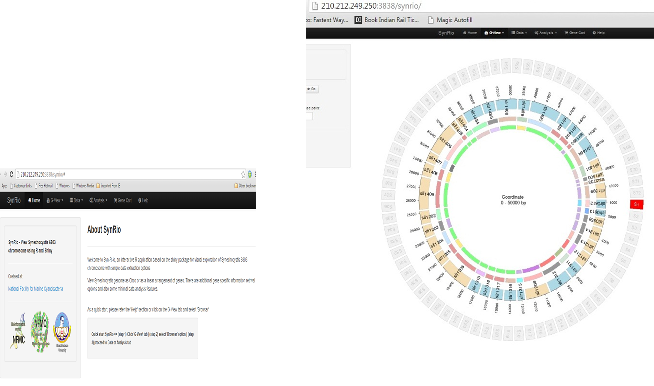
Task: Click the About SynRio heading
Action: pyautogui.click(x=104, y=230)
